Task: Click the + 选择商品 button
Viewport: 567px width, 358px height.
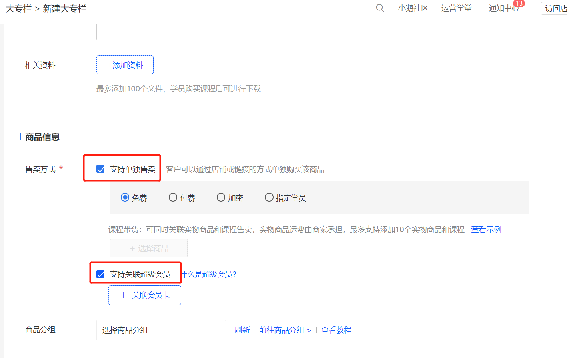Action: pos(149,249)
